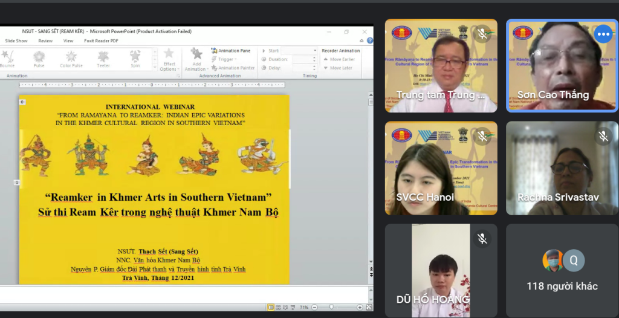619x318 pixels.
Task: Click notes pane scroll up arrow
Action: 371,289
